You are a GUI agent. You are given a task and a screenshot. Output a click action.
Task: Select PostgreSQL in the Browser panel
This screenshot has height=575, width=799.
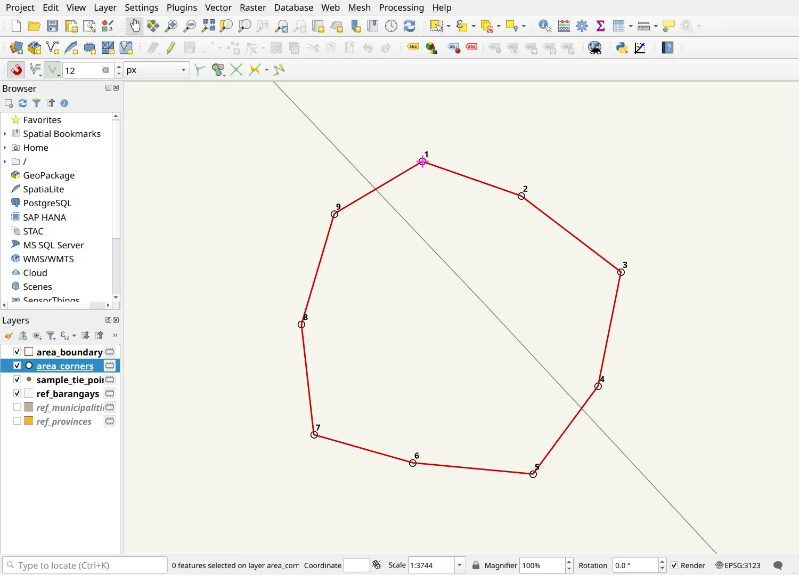click(x=47, y=203)
